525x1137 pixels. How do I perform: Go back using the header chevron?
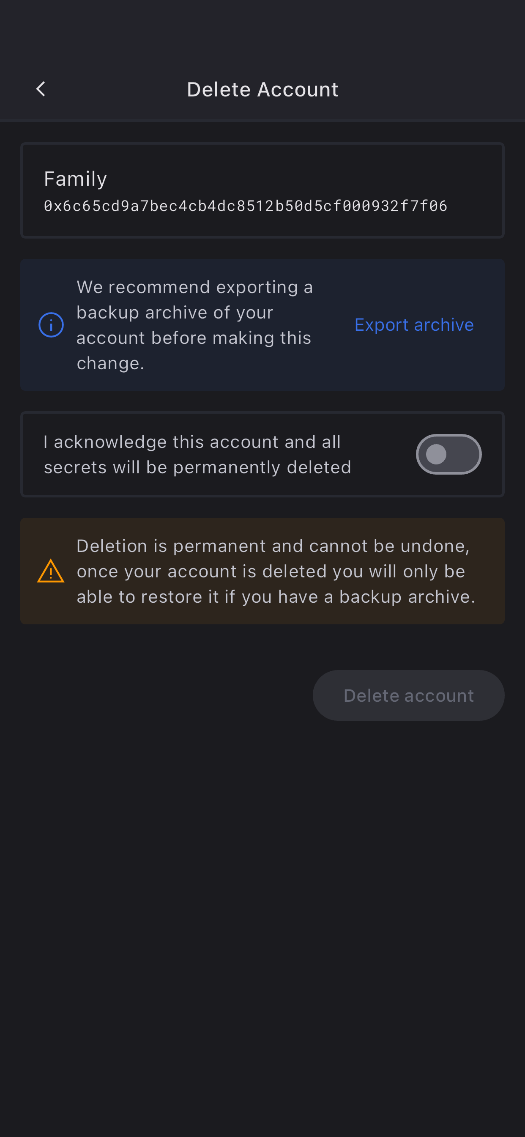pyautogui.click(x=41, y=89)
